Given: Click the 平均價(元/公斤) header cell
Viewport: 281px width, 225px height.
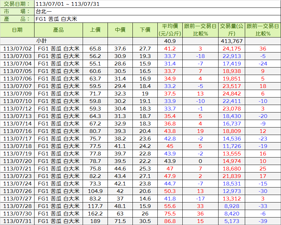Looking at the screenshot, I should (170, 30).
